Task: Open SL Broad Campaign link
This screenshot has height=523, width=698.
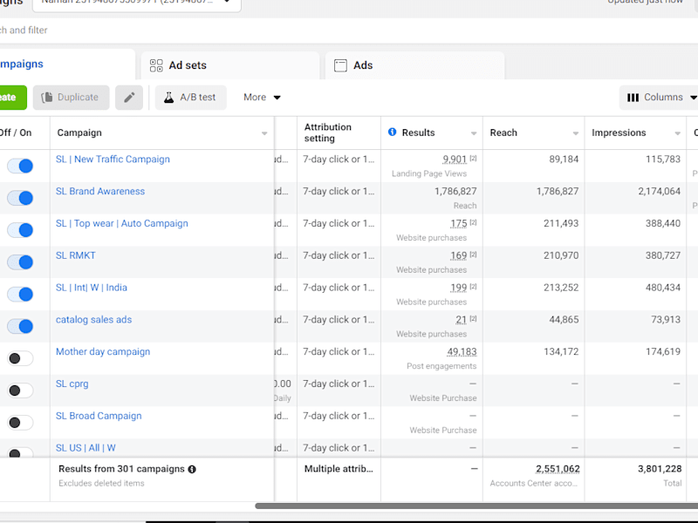Action: [x=99, y=416]
